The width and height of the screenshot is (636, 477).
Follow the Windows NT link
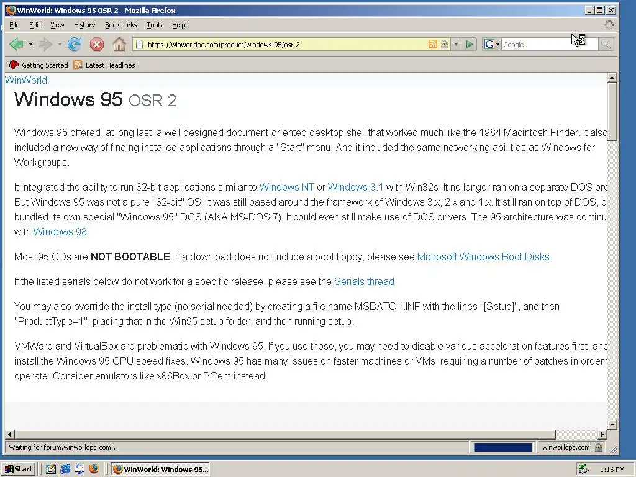pyautogui.click(x=286, y=187)
